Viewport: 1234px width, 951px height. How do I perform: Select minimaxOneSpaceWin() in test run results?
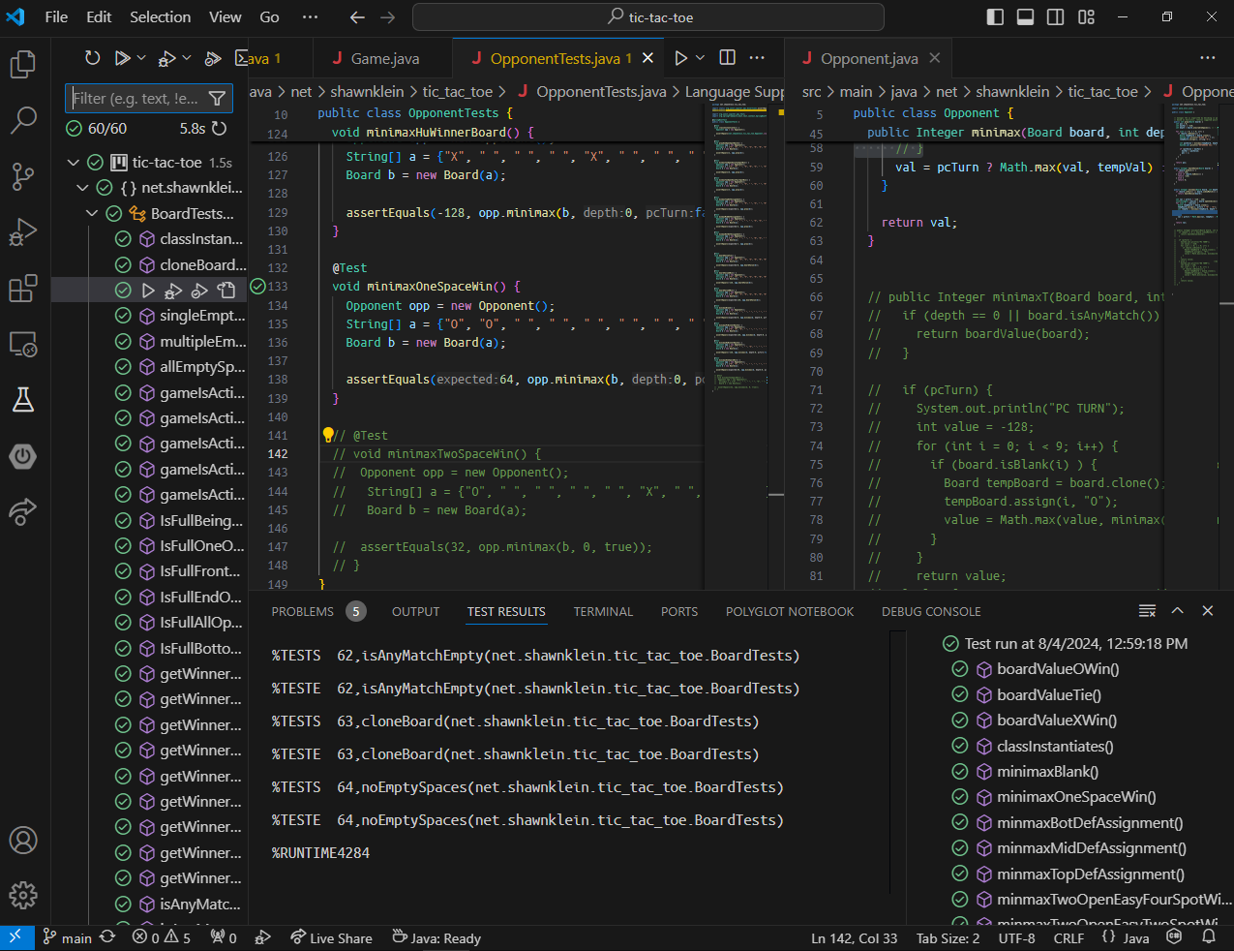pos(1075,797)
